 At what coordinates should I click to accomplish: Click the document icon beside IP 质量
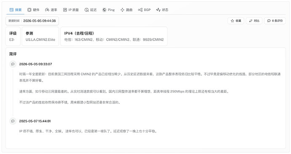[x=65, y=10]
